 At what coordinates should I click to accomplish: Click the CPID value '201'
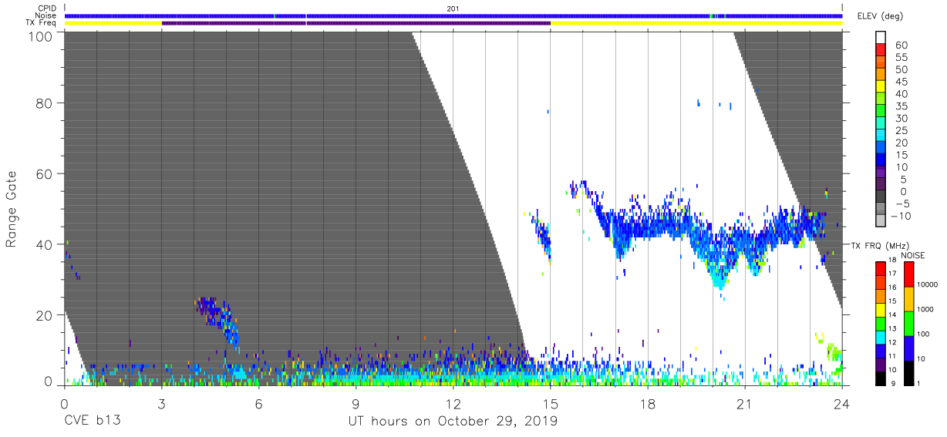pyautogui.click(x=453, y=8)
